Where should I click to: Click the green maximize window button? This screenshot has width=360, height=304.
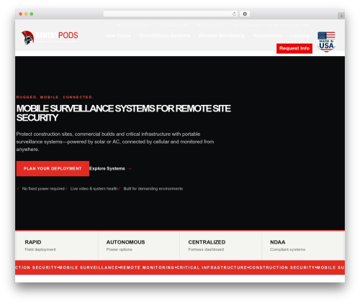coord(32,14)
